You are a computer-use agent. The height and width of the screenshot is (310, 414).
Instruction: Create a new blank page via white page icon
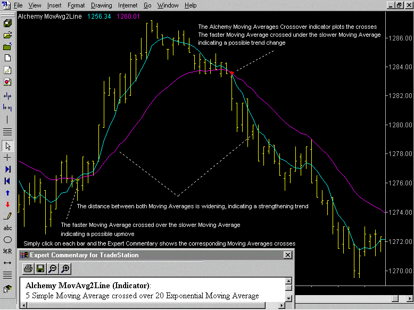7,58
